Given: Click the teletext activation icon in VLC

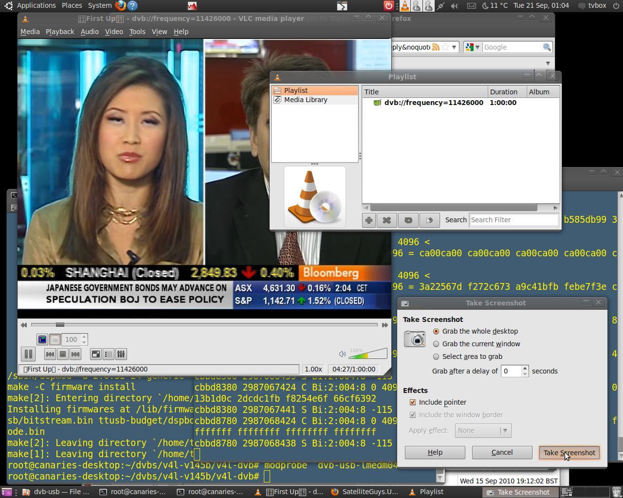Looking at the screenshot, I should pos(42,339).
